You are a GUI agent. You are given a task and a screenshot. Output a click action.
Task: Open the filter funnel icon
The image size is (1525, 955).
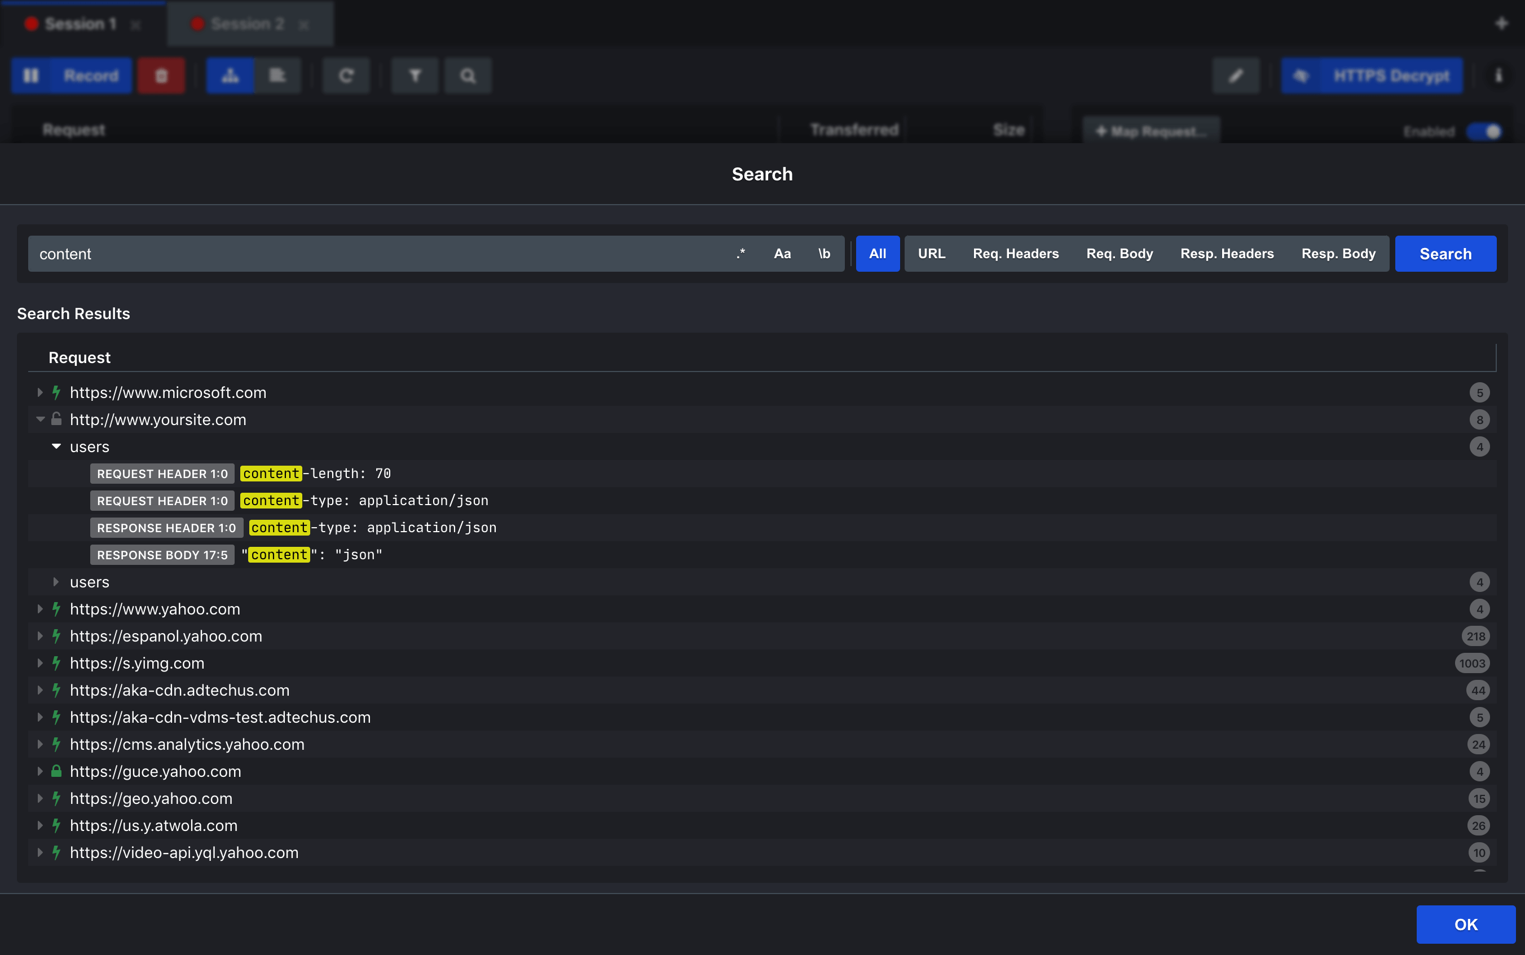(x=415, y=76)
